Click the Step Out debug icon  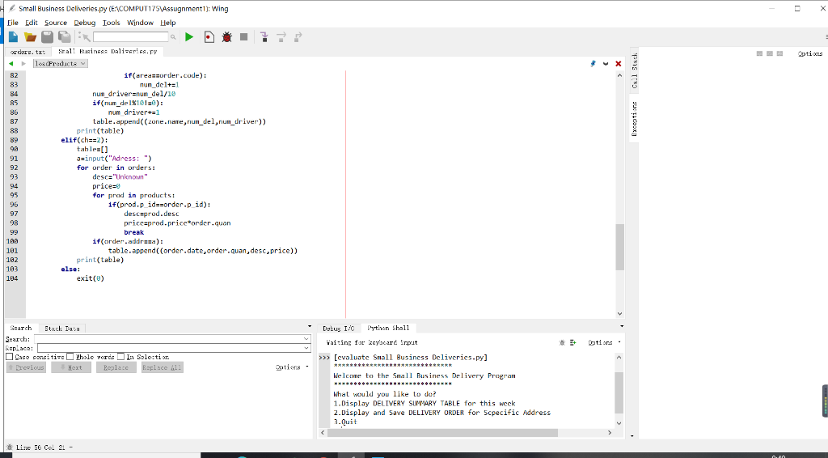(298, 37)
